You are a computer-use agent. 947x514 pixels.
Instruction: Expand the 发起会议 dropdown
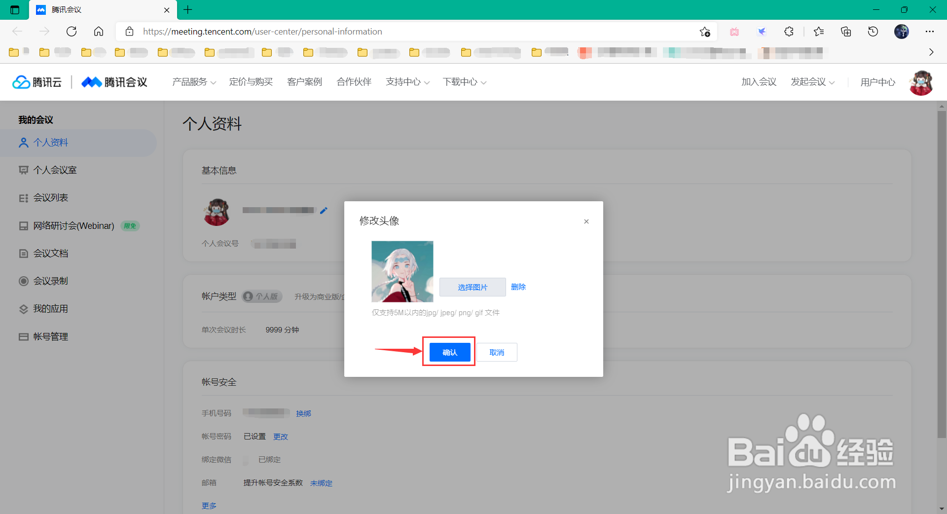point(812,82)
